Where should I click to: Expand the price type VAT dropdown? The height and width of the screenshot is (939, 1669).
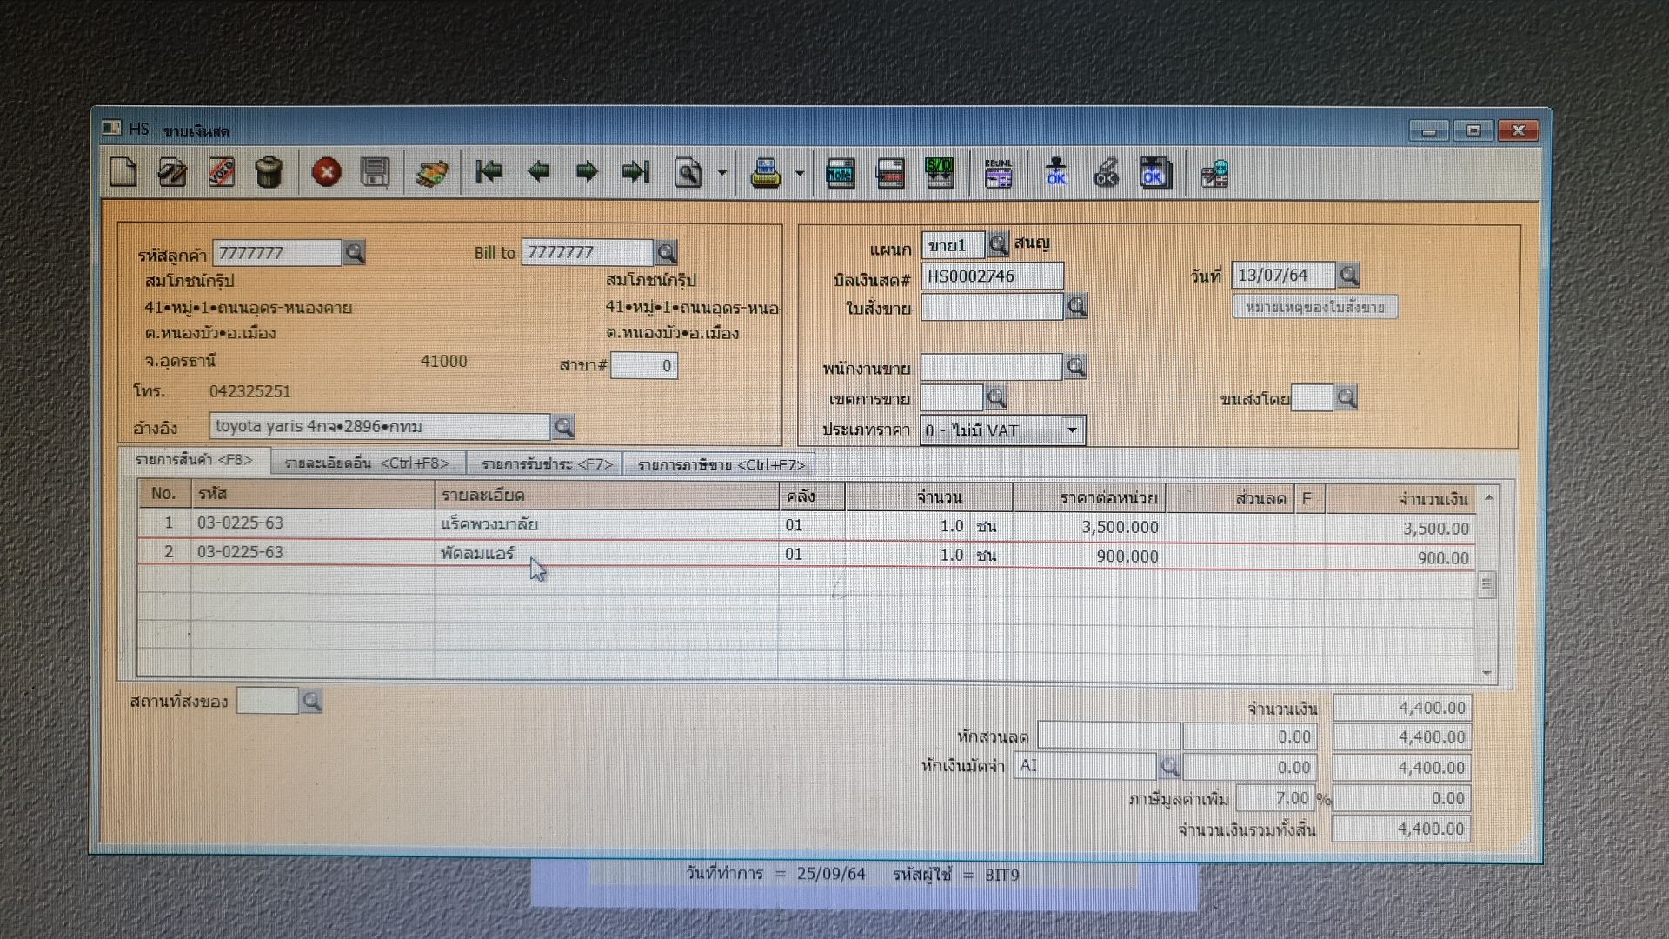(1073, 430)
